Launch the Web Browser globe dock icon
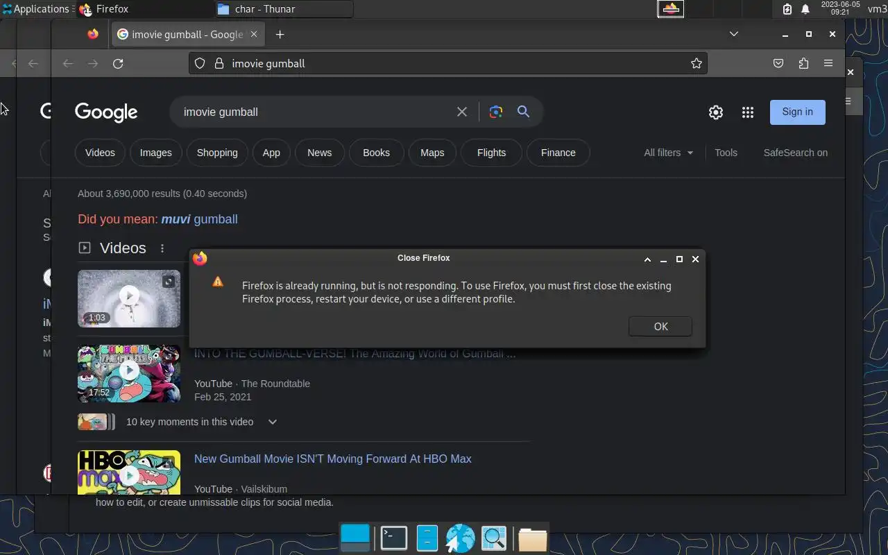Screen dimensions: 888x555 [x=460, y=538]
